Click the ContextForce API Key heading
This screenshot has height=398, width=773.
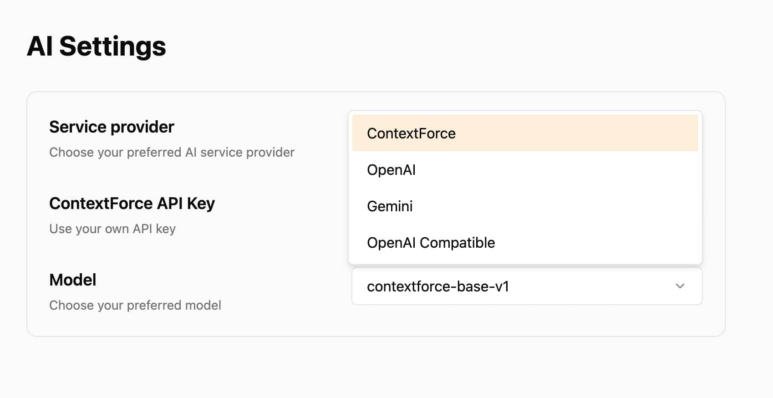point(132,204)
